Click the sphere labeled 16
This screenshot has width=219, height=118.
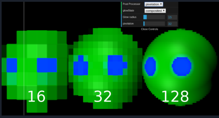click(34, 71)
